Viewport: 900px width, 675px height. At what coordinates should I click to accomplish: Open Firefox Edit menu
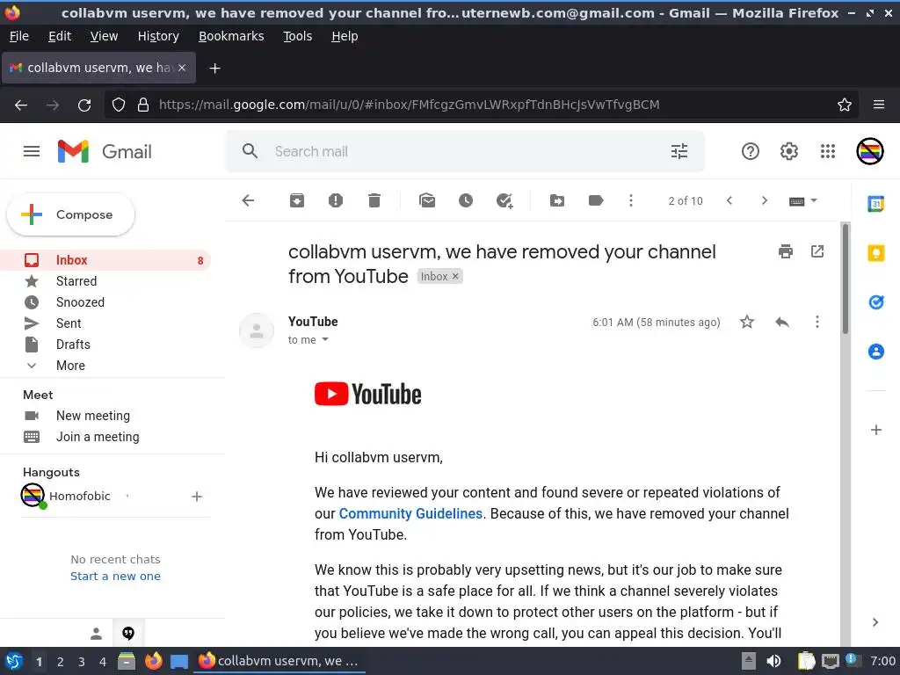[60, 36]
